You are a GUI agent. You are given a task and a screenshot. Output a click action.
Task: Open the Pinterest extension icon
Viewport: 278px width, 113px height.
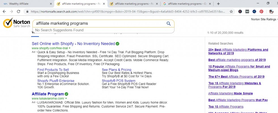click(261, 12)
